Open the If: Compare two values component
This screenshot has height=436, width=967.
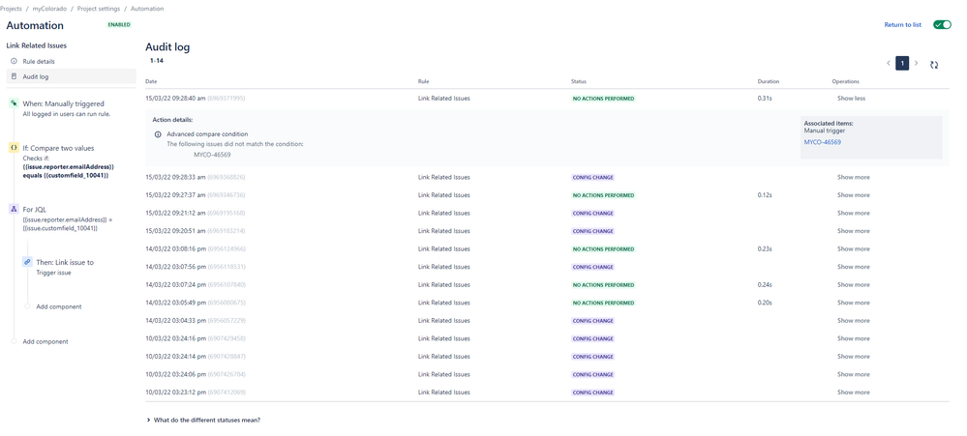click(x=71, y=161)
